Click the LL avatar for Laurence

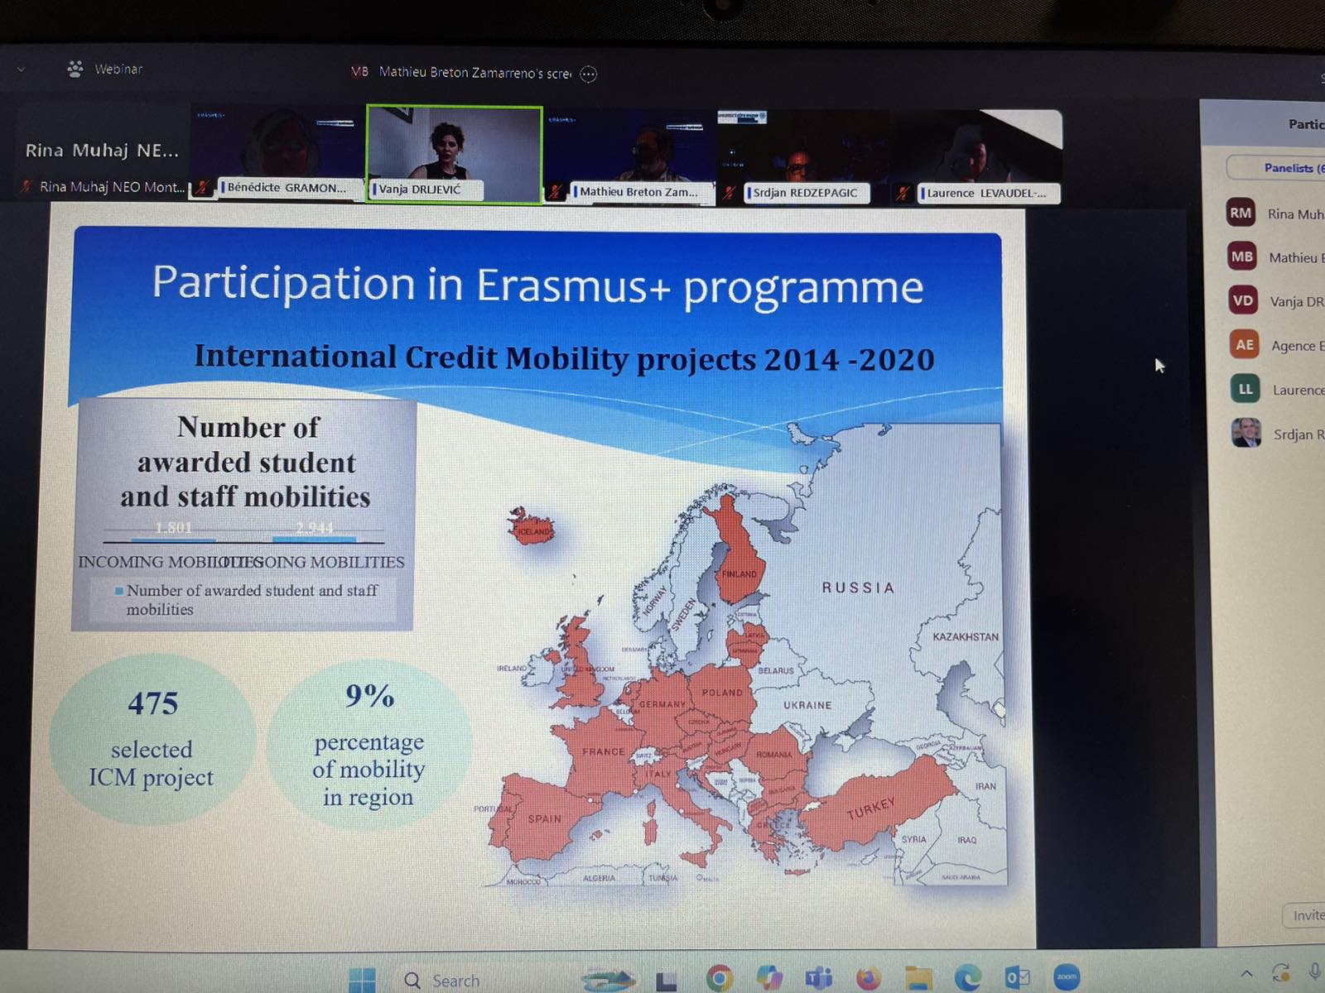[x=1245, y=389]
